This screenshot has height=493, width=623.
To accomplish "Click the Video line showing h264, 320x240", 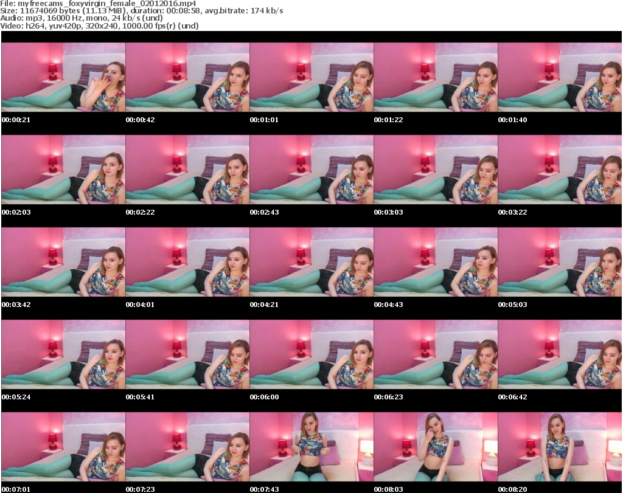I will [99, 26].
